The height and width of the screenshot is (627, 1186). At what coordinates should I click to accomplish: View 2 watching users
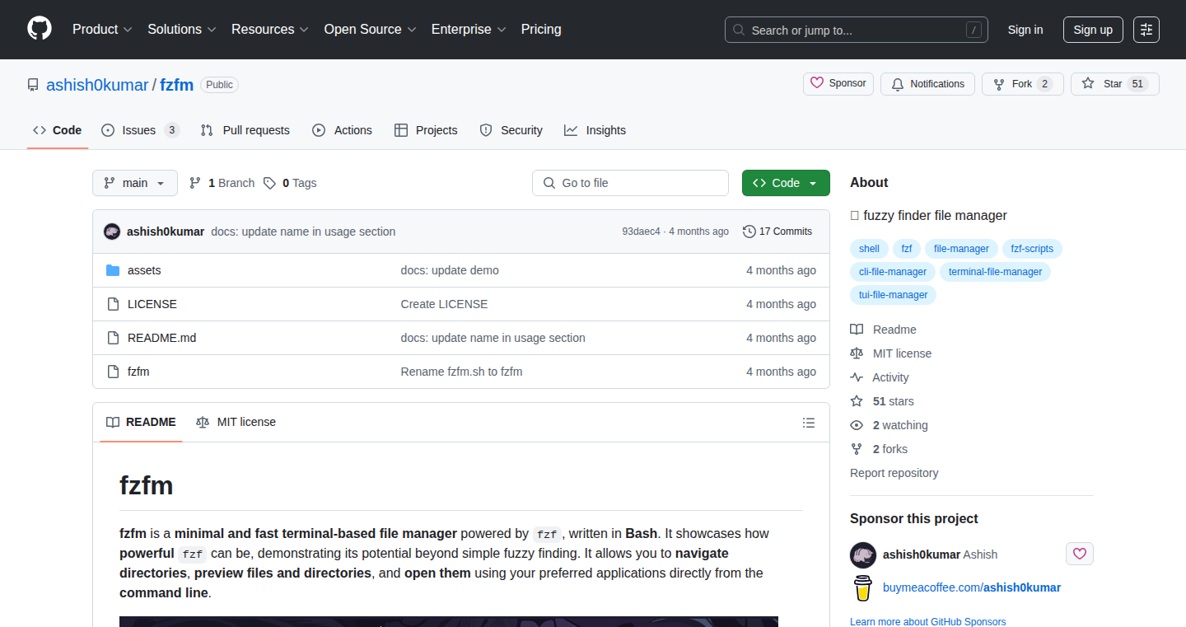point(889,425)
